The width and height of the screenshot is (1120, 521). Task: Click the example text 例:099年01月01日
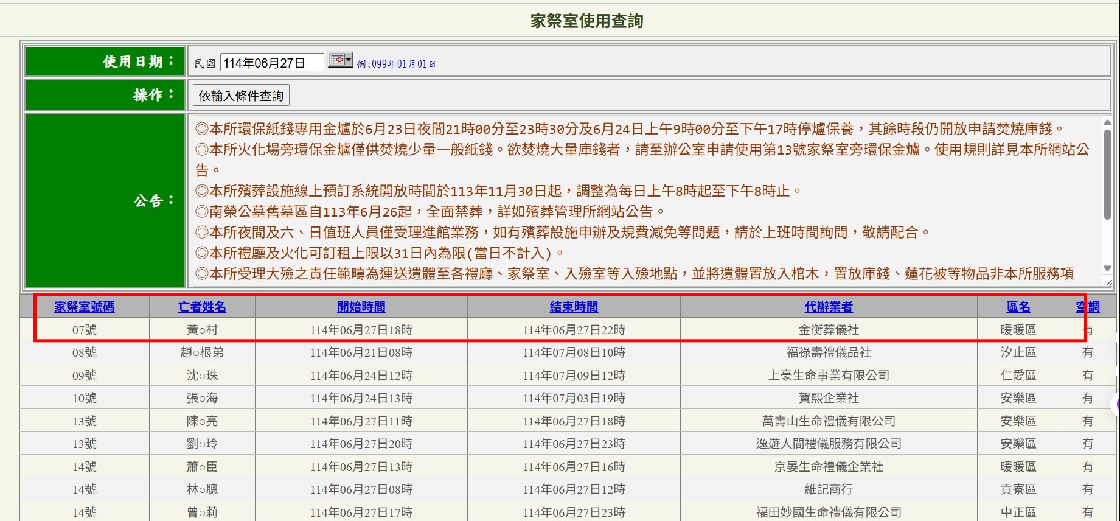(x=396, y=64)
